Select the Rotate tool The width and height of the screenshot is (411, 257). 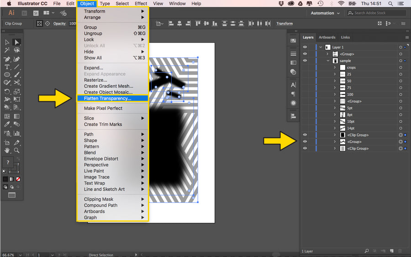click(x=7, y=91)
